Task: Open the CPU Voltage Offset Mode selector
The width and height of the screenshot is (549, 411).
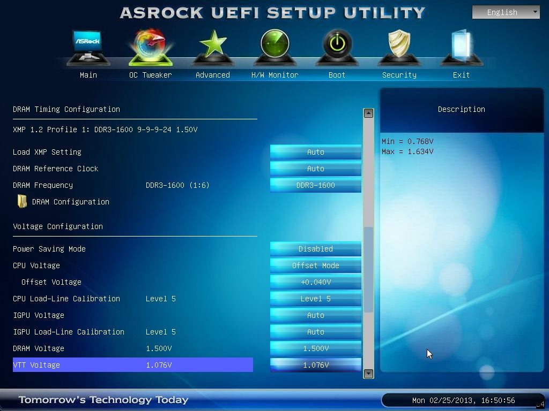Action: [315, 265]
